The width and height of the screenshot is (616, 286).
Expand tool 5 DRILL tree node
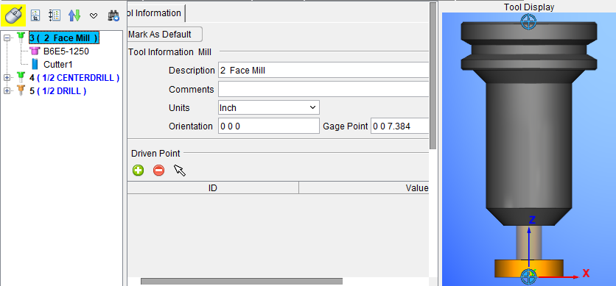click(7, 91)
